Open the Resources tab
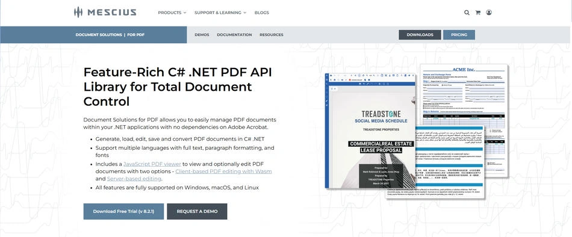The image size is (572, 237). click(x=272, y=35)
